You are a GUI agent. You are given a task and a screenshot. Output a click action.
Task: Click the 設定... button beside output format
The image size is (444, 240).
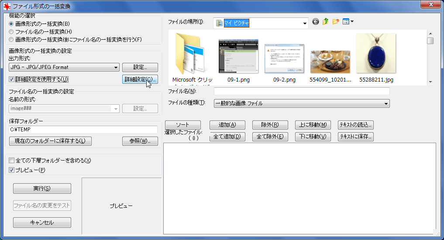click(140, 67)
